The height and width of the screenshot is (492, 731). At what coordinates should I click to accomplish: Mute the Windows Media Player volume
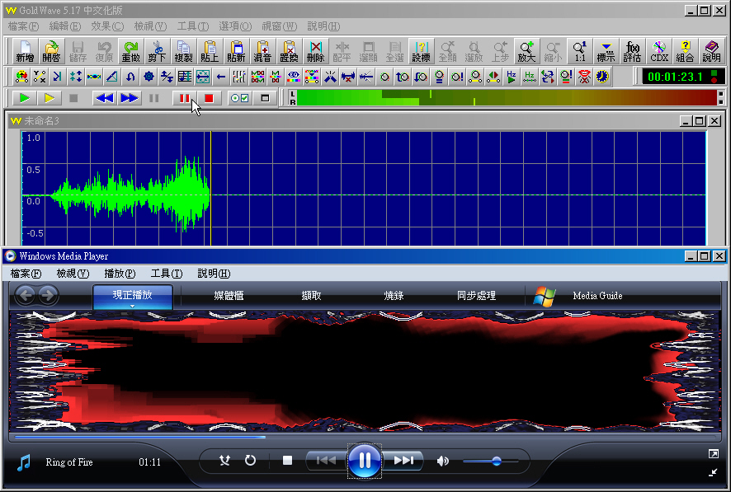click(443, 461)
